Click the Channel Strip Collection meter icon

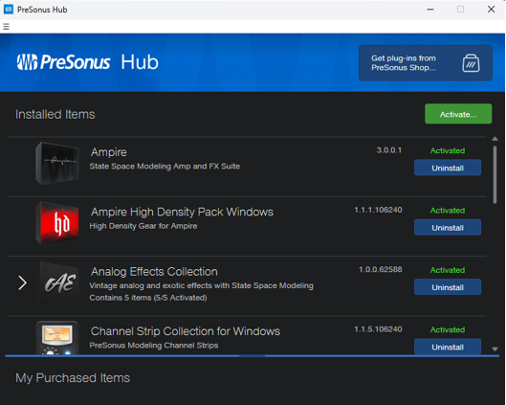click(x=57, y=338)
